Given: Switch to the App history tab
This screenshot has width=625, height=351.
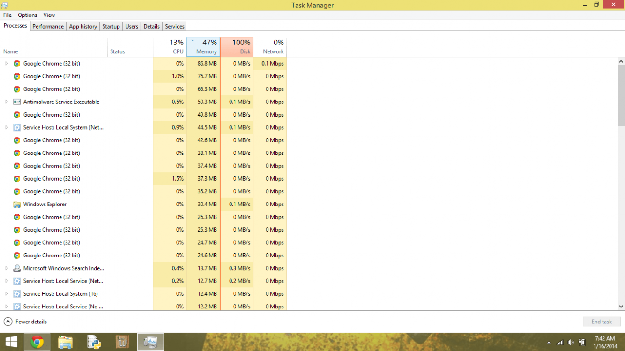Looking at the screenshot, I should 83,27.
